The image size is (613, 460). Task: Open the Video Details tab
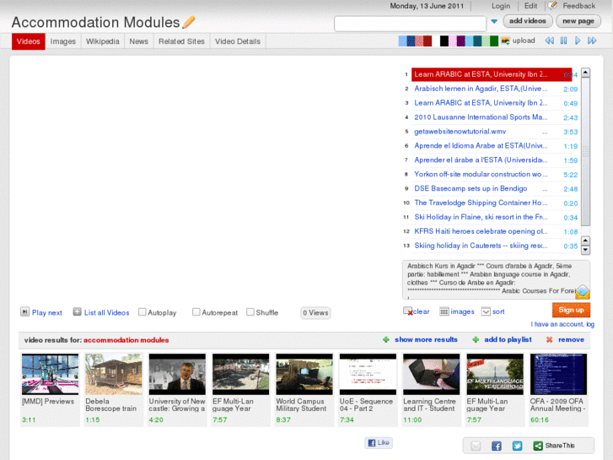coord(238,41)
